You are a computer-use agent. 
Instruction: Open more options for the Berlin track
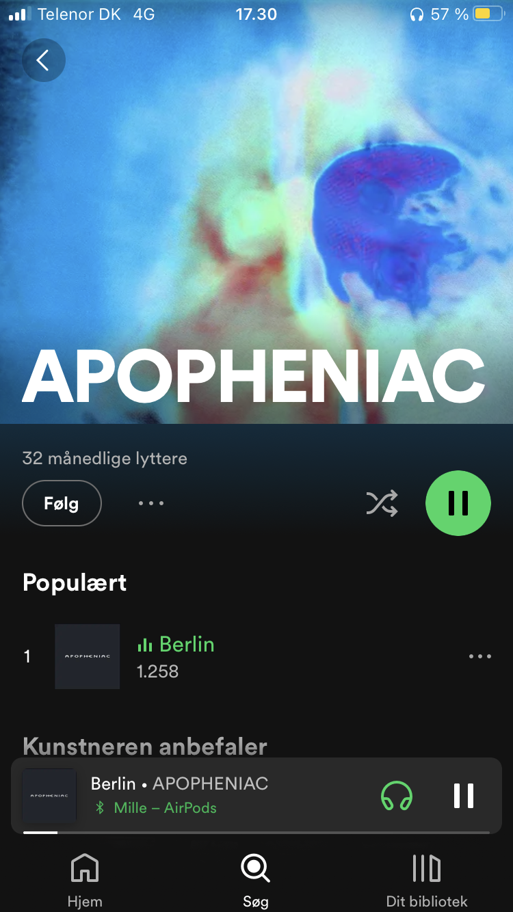[x=480, y=656]
